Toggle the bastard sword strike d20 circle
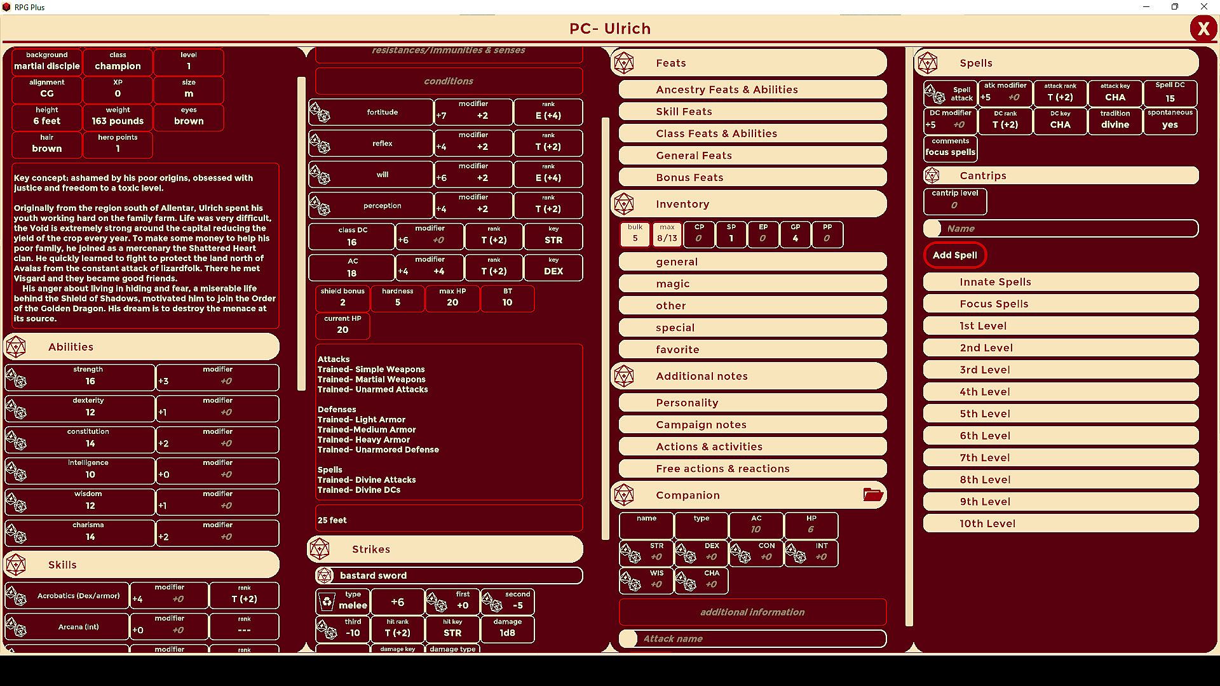The width and height of the screenshot is (1220, 686). tap(325, 575)
